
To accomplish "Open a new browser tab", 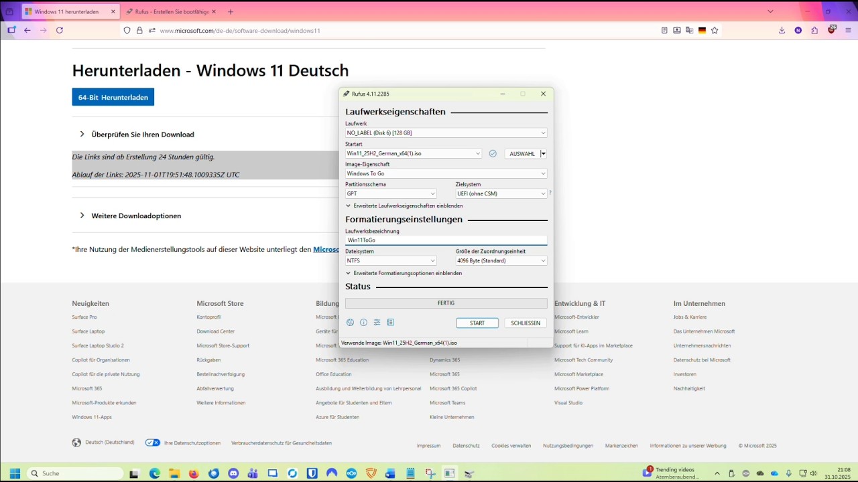I will [x=231, y=11].
